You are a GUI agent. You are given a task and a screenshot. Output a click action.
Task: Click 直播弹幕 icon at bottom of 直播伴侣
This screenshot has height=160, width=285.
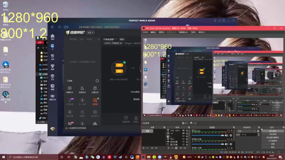[126, 119]
